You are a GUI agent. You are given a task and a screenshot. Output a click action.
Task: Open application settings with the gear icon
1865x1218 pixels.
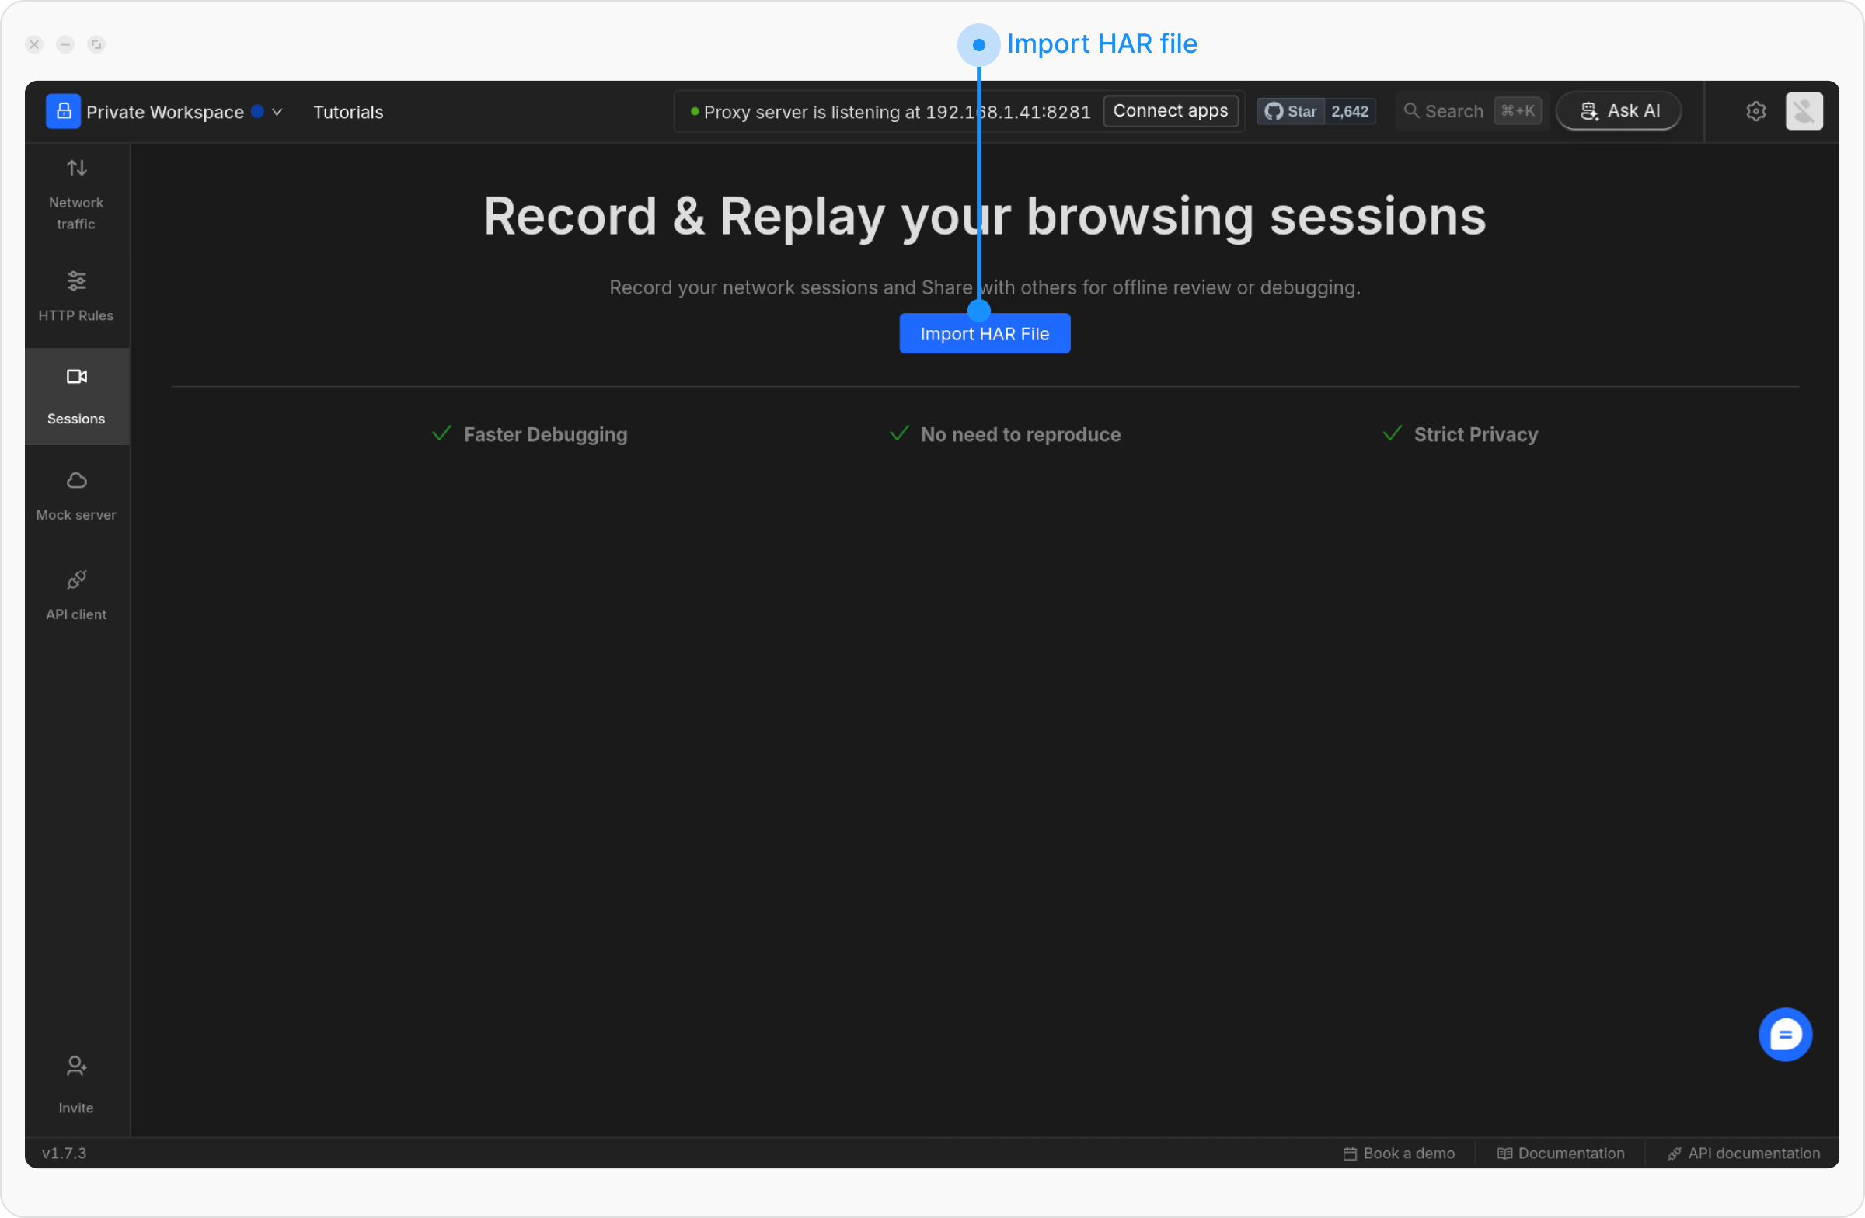tap(1756, 110)
